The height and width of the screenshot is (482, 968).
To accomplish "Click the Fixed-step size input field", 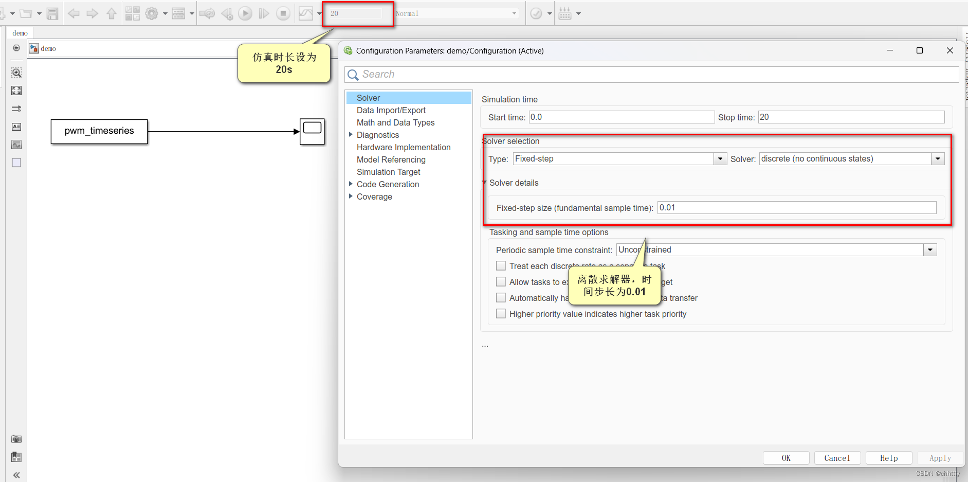I will coord(797,208).
